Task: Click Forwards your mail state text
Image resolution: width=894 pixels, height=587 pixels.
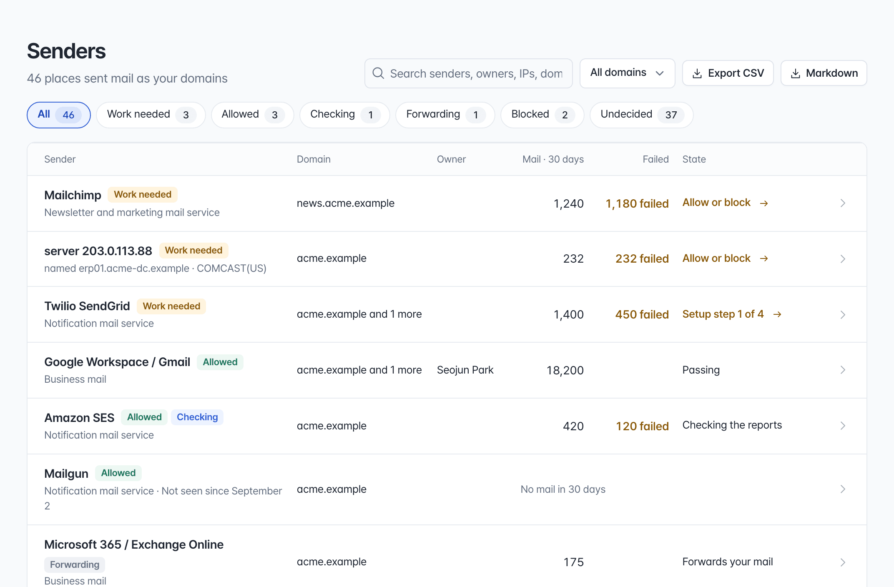Action: click(728, 562)
